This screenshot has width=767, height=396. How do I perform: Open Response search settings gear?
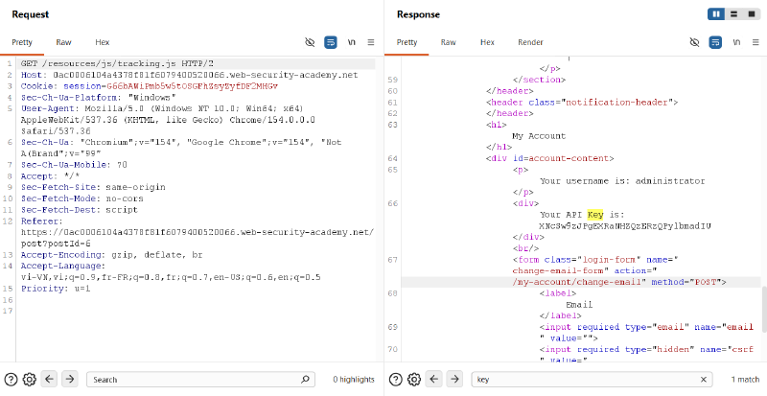(414, 380)
